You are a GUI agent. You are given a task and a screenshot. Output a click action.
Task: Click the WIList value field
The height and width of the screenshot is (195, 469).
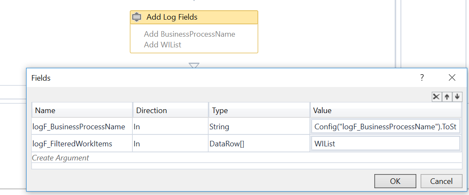385,144
